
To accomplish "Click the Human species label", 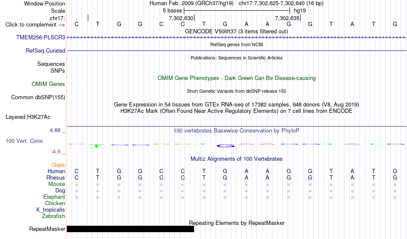I will 56,171.
